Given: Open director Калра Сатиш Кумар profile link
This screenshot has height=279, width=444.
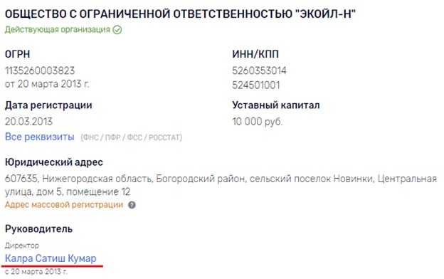Looking at the screenshot, I should point(51,258).
